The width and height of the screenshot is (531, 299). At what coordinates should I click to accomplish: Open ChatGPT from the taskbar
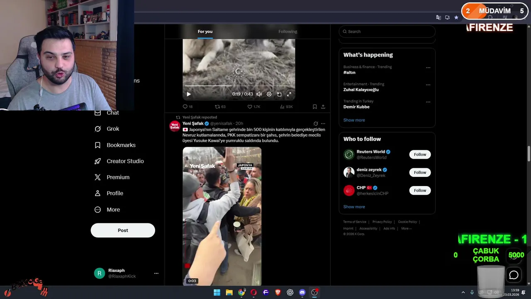(290, 292)
